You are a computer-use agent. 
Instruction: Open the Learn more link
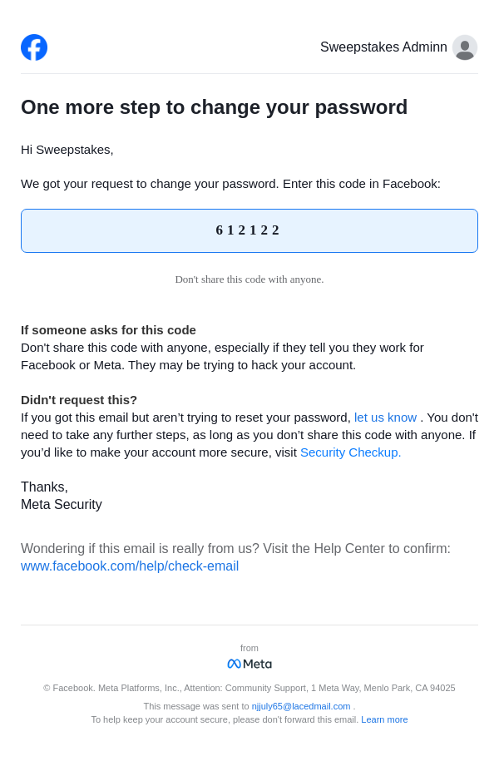pos(384,719)
